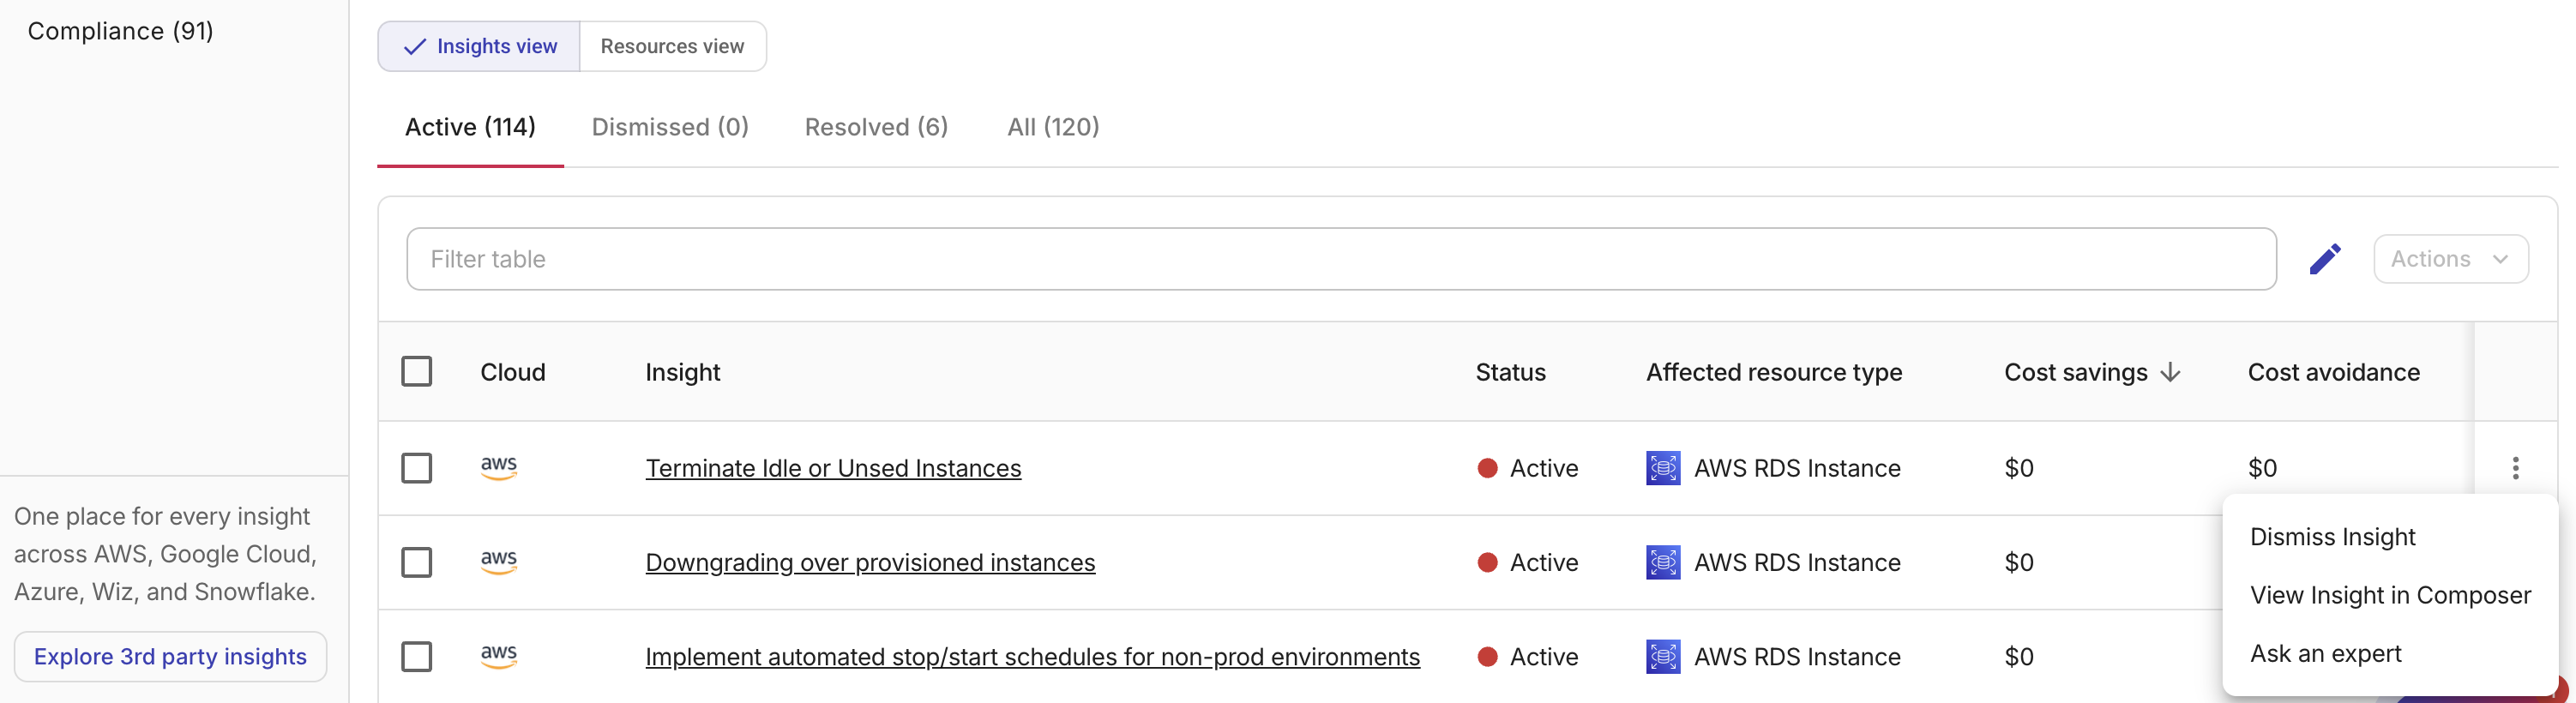Click Explore 3rd party insights button
Screen dimensions: 2576x703
coord(170,656)
